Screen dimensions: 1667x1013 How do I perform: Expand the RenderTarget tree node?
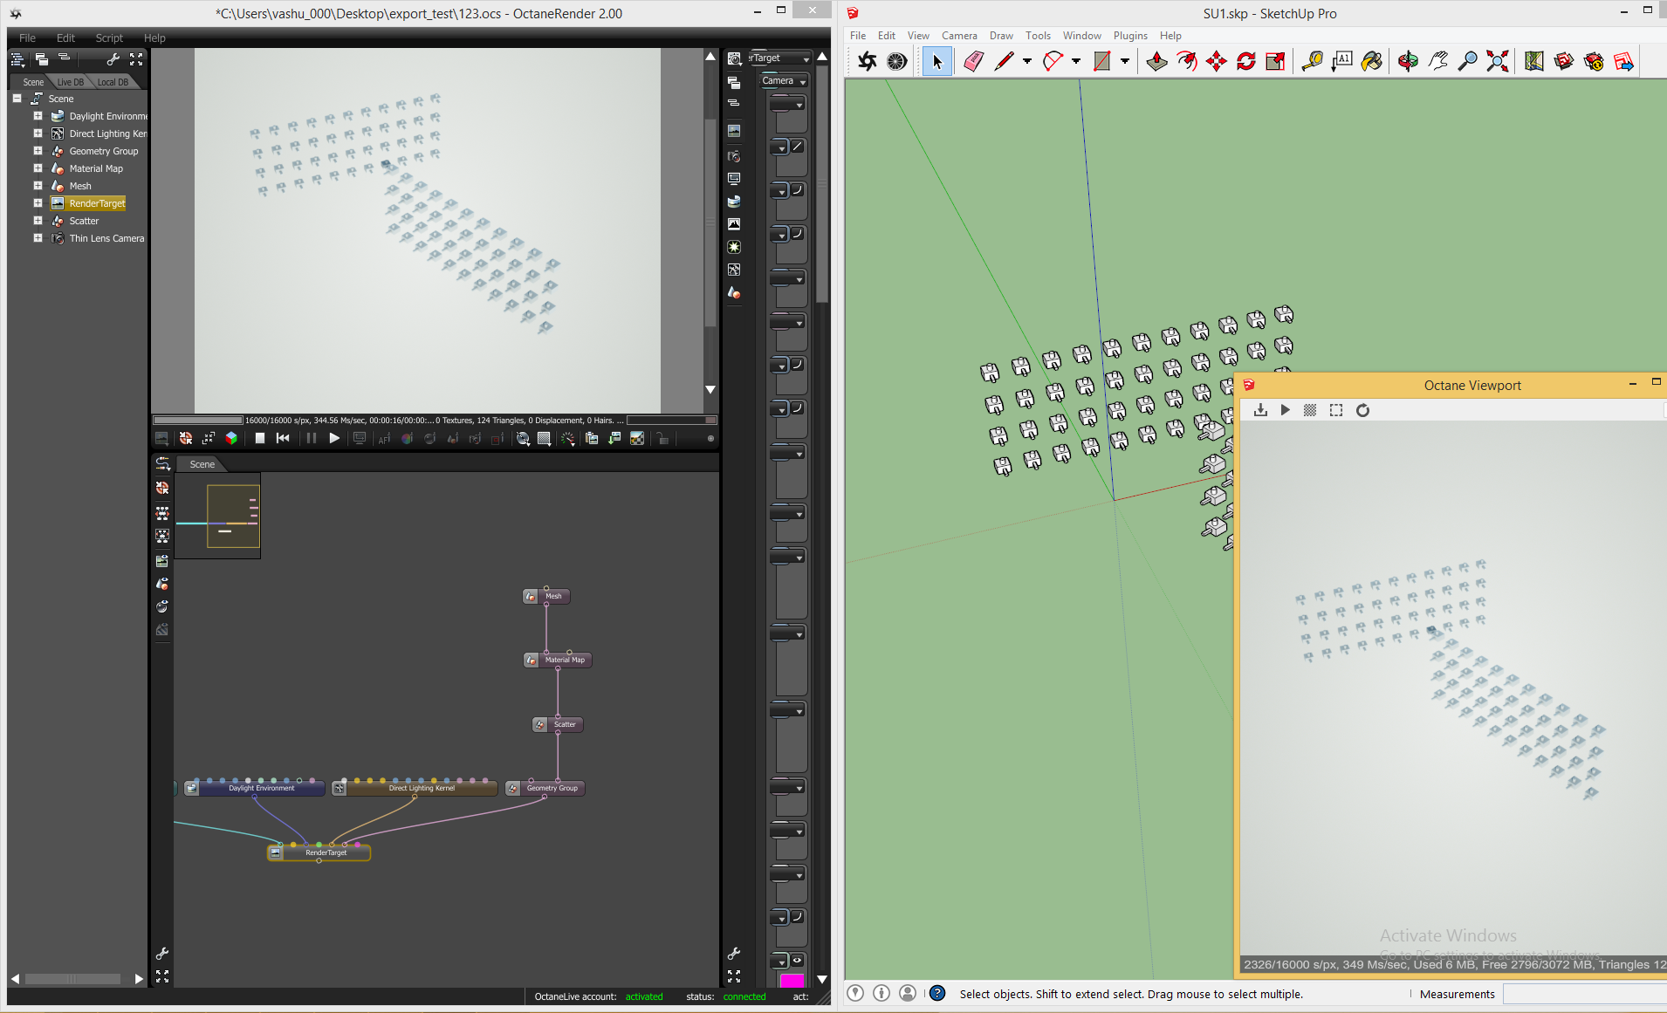[x=38, y=202]
